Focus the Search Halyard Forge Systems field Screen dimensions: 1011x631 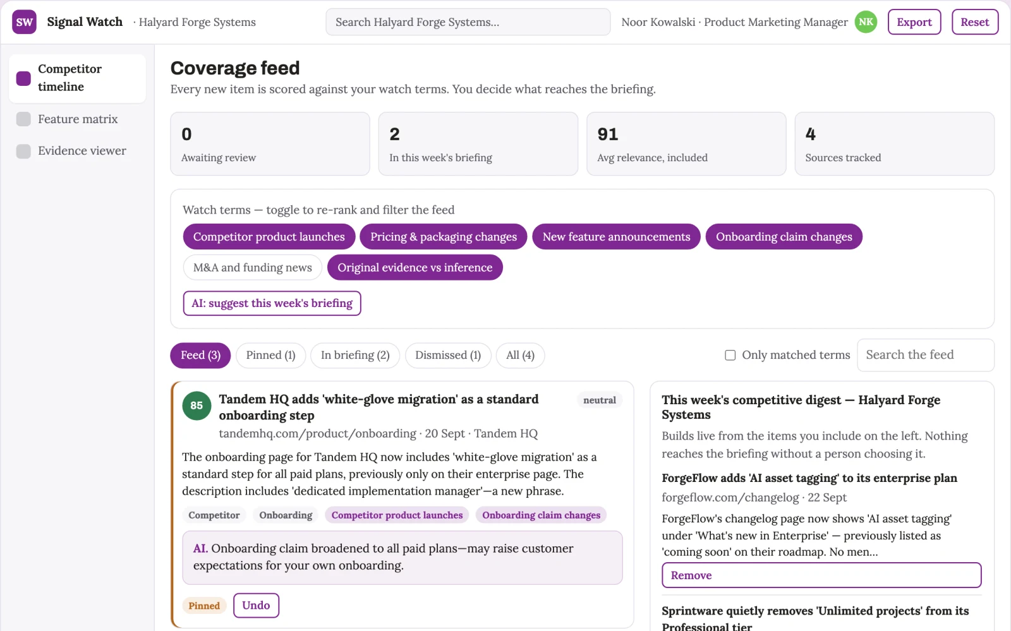[x=468, y=22]
